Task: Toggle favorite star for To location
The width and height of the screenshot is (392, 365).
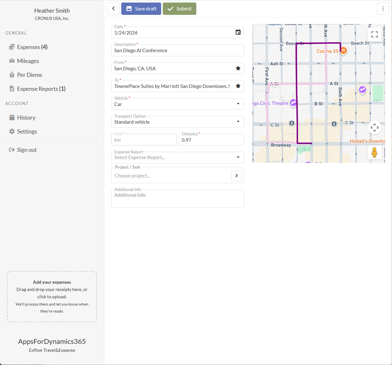Action: click(238, 86)
